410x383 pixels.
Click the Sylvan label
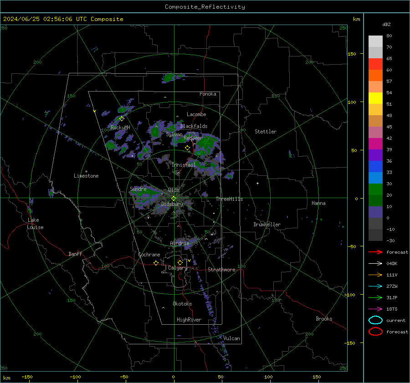[x=174, y=134]
